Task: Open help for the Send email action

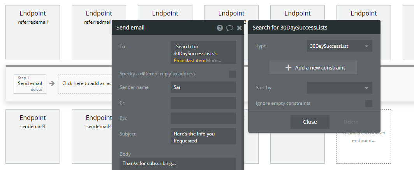Action: pos(220,28)
